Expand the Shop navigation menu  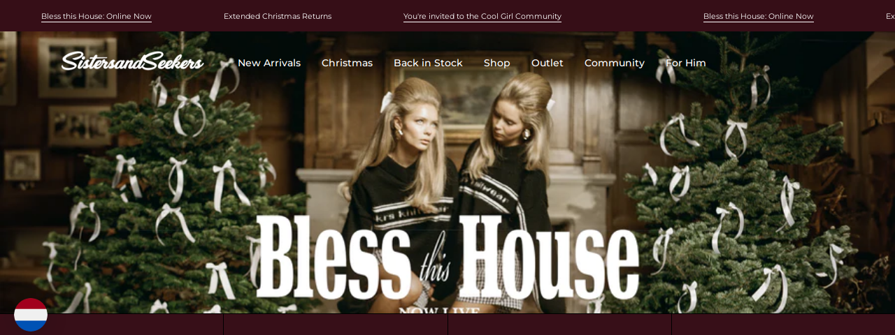tap(497, 63)
